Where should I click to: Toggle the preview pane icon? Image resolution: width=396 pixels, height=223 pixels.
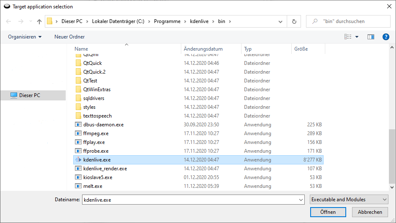click(x=371, y=37)
